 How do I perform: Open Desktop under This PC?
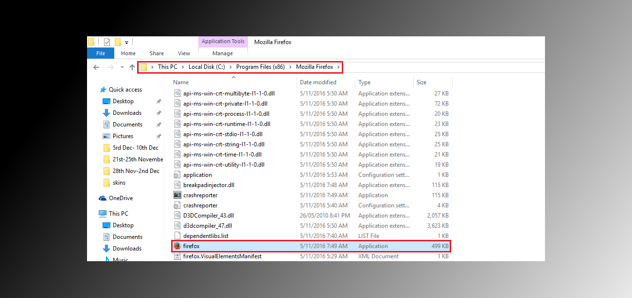(123, 225)
